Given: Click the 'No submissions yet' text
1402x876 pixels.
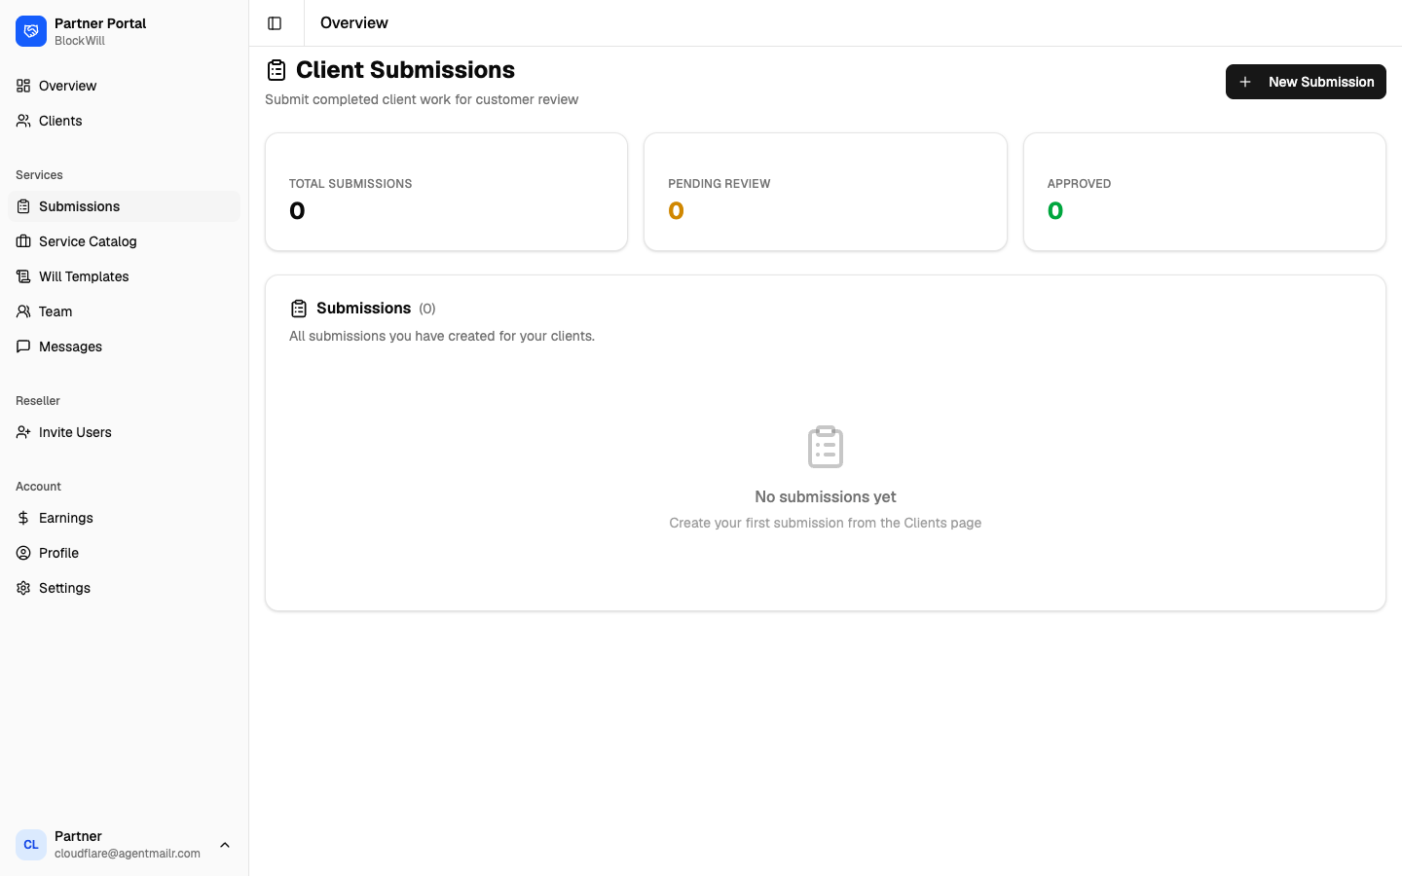Looking at the screenshot, I should (x=826, y=496).
